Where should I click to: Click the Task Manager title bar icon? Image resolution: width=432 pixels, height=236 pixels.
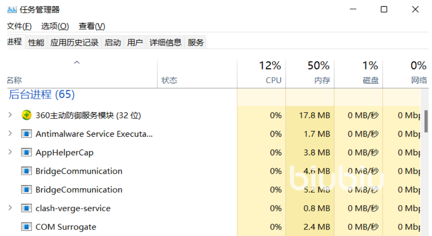12,10
